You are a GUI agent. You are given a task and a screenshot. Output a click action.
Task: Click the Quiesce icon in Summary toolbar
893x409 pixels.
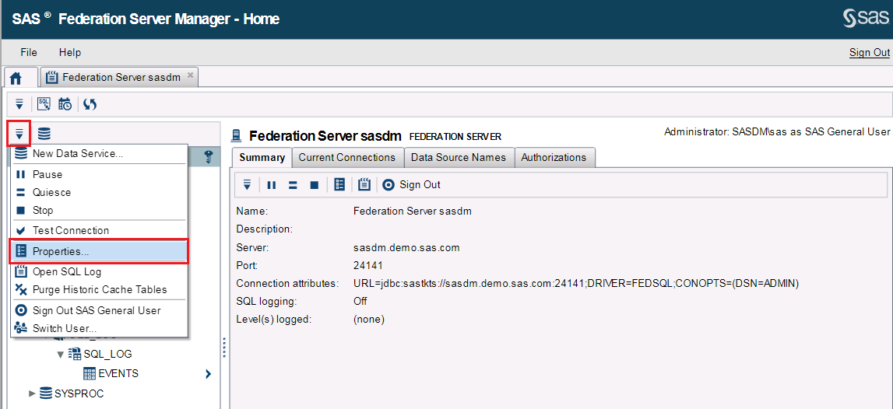tap(293, 185)
